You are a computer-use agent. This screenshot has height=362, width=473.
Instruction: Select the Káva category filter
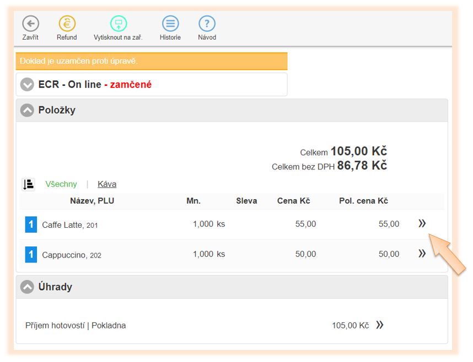click(x=107, y=184)
